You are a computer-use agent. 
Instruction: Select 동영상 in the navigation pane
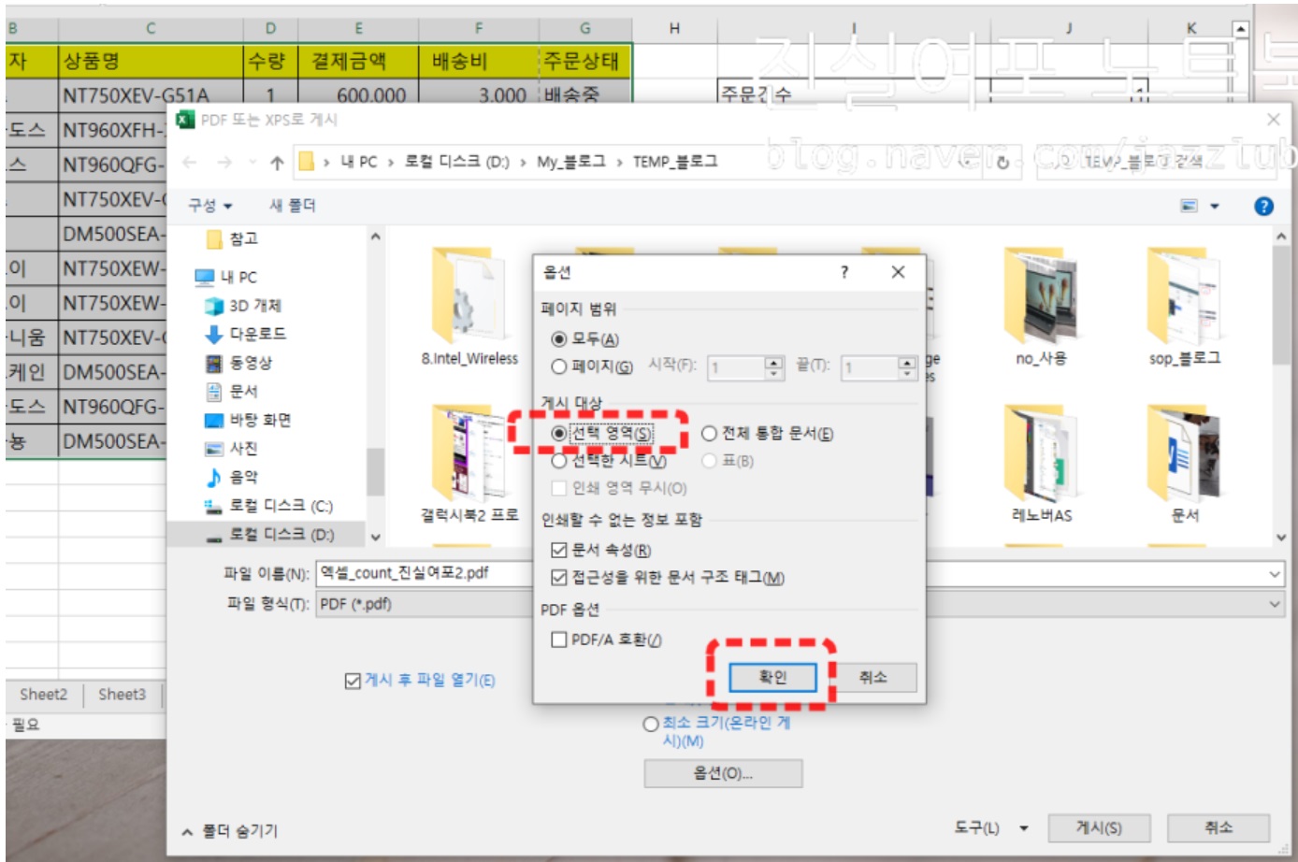(x=239, y=363)
